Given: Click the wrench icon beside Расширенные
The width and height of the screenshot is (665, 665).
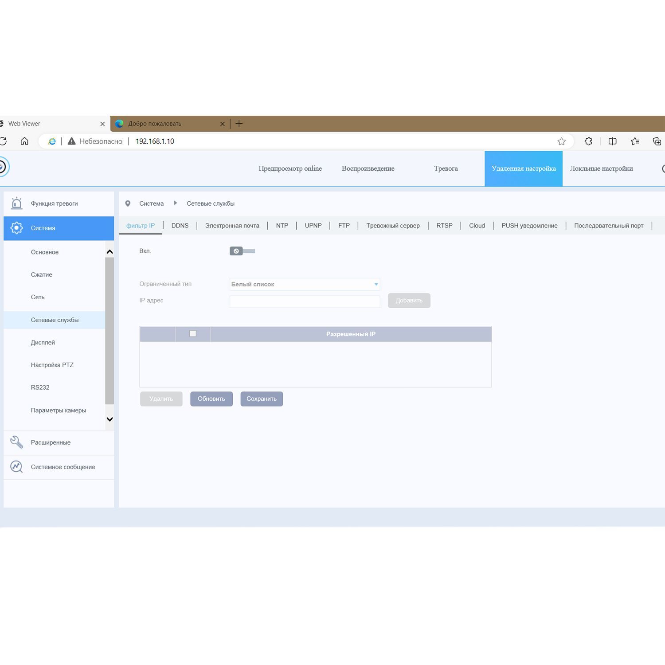Looking at the screenshot, I should click(x=16, y=442).
